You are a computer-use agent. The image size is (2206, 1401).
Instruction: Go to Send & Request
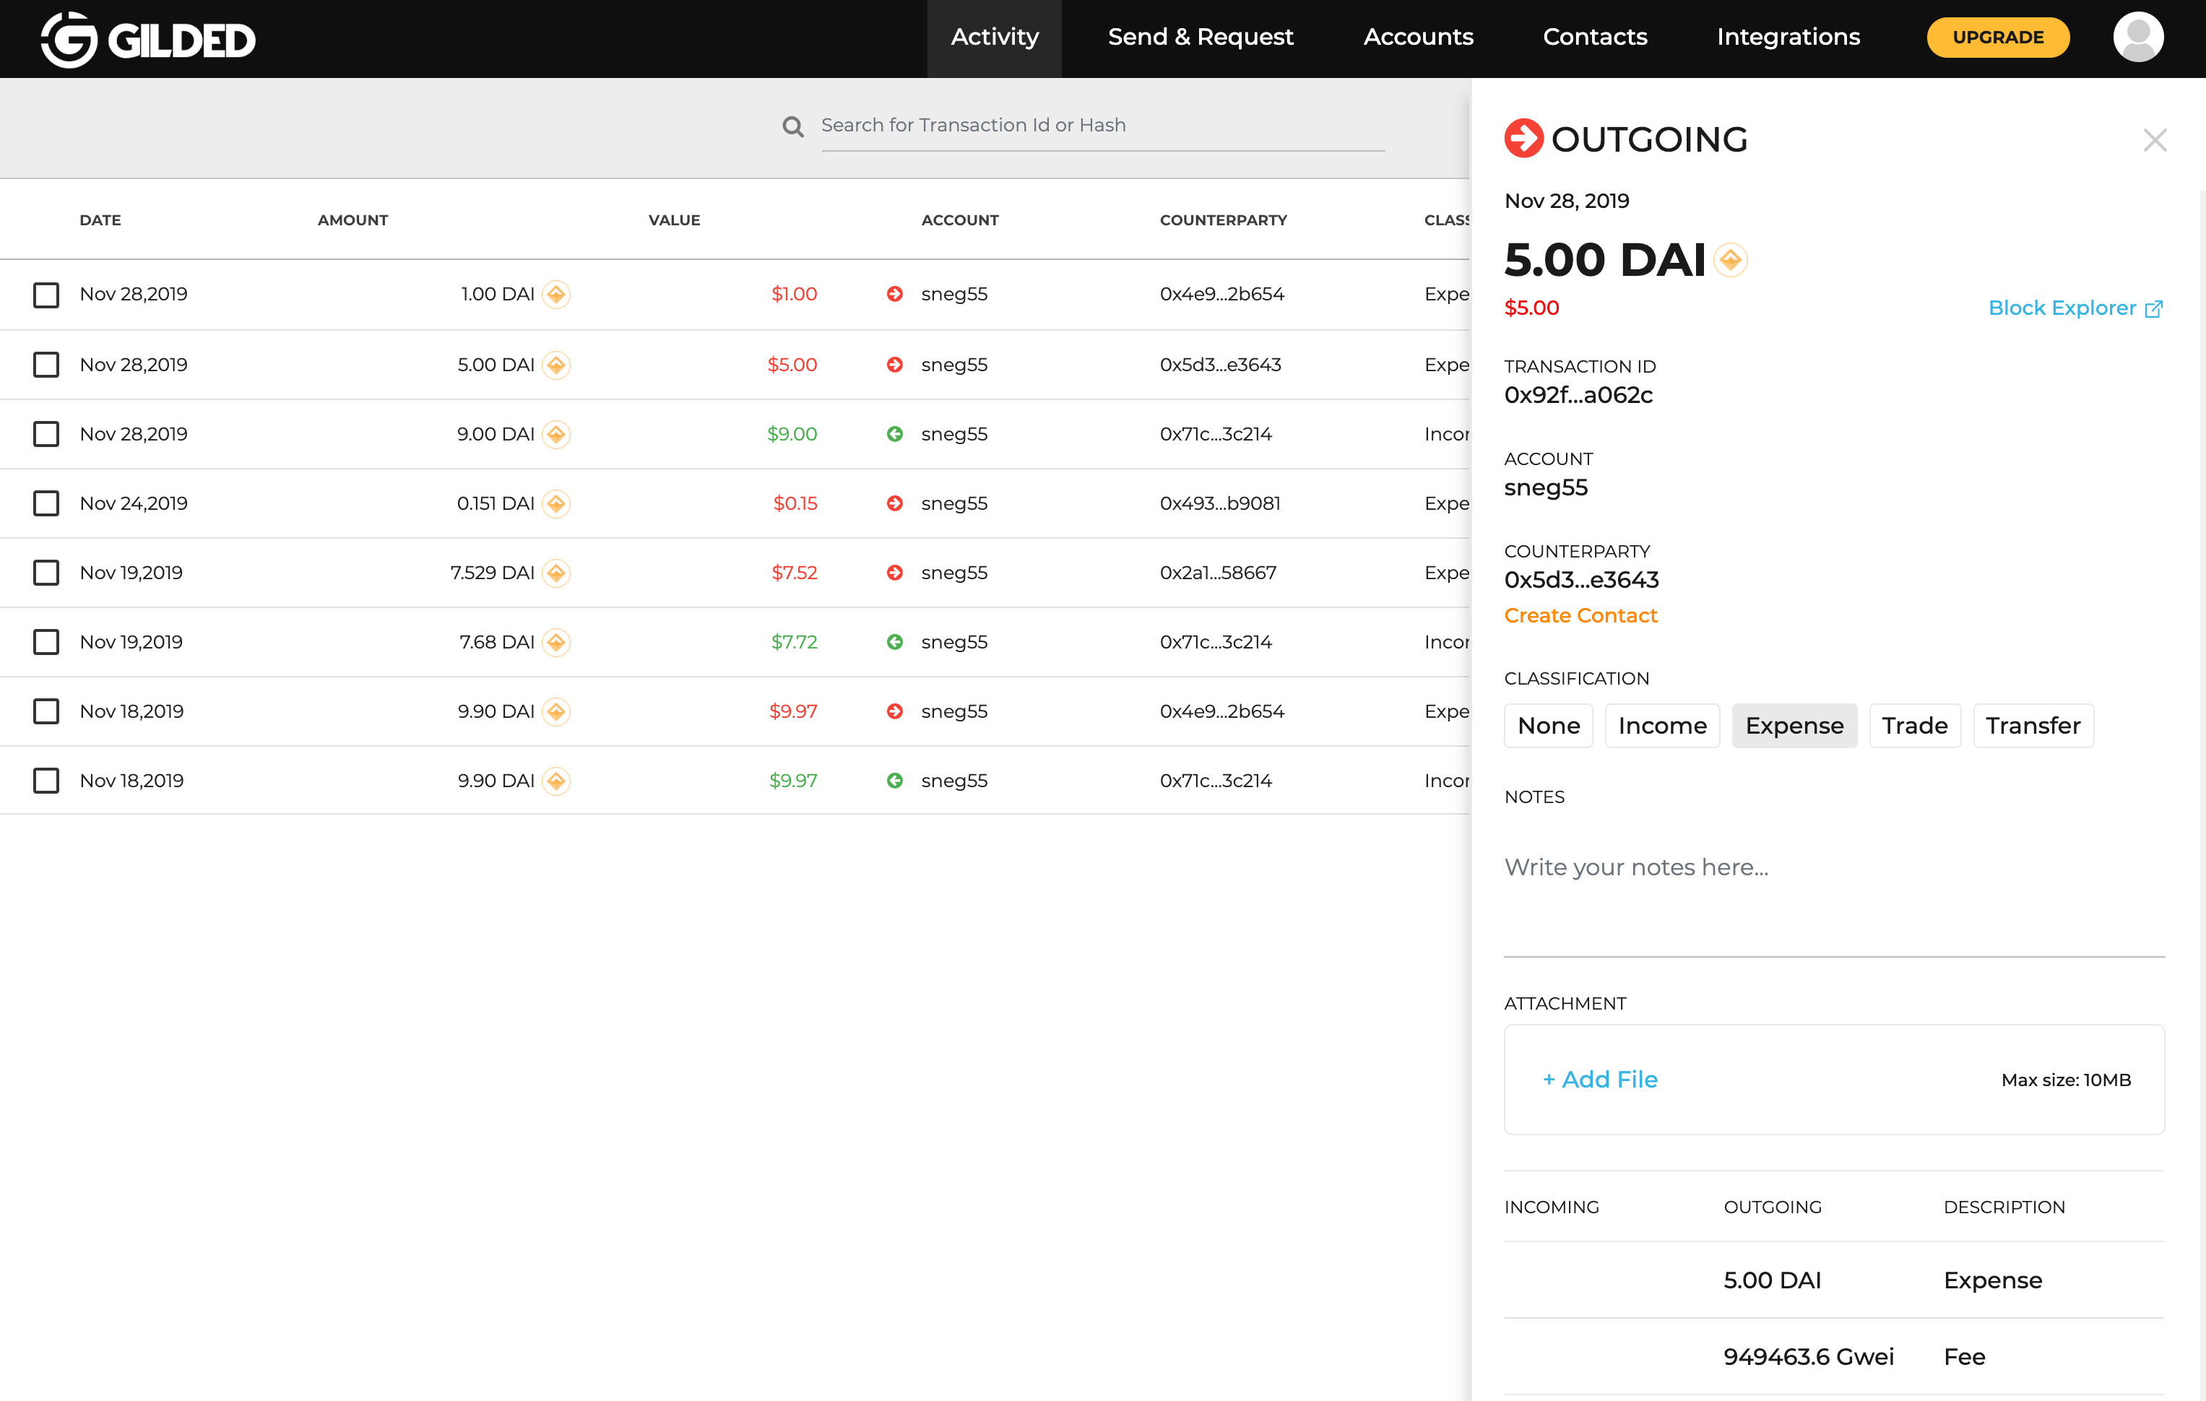click(1200, 38)
